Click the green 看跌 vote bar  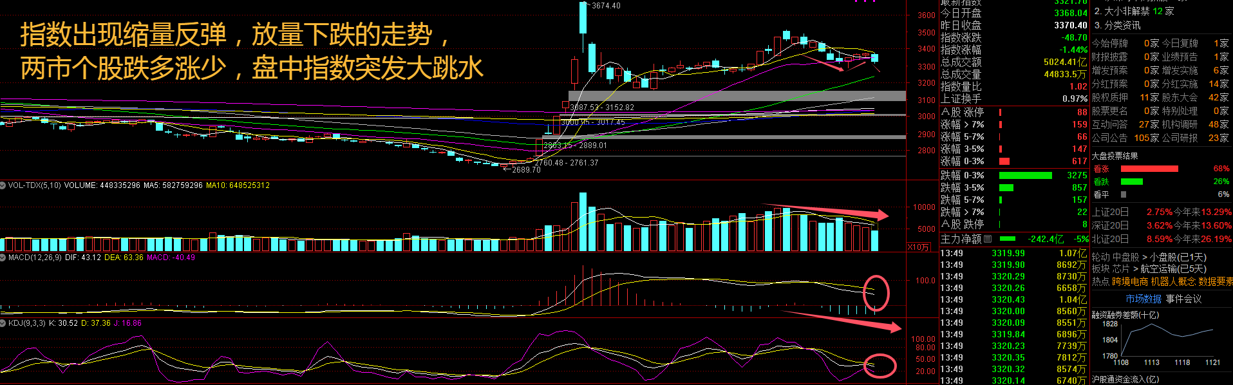[1131, 182]
